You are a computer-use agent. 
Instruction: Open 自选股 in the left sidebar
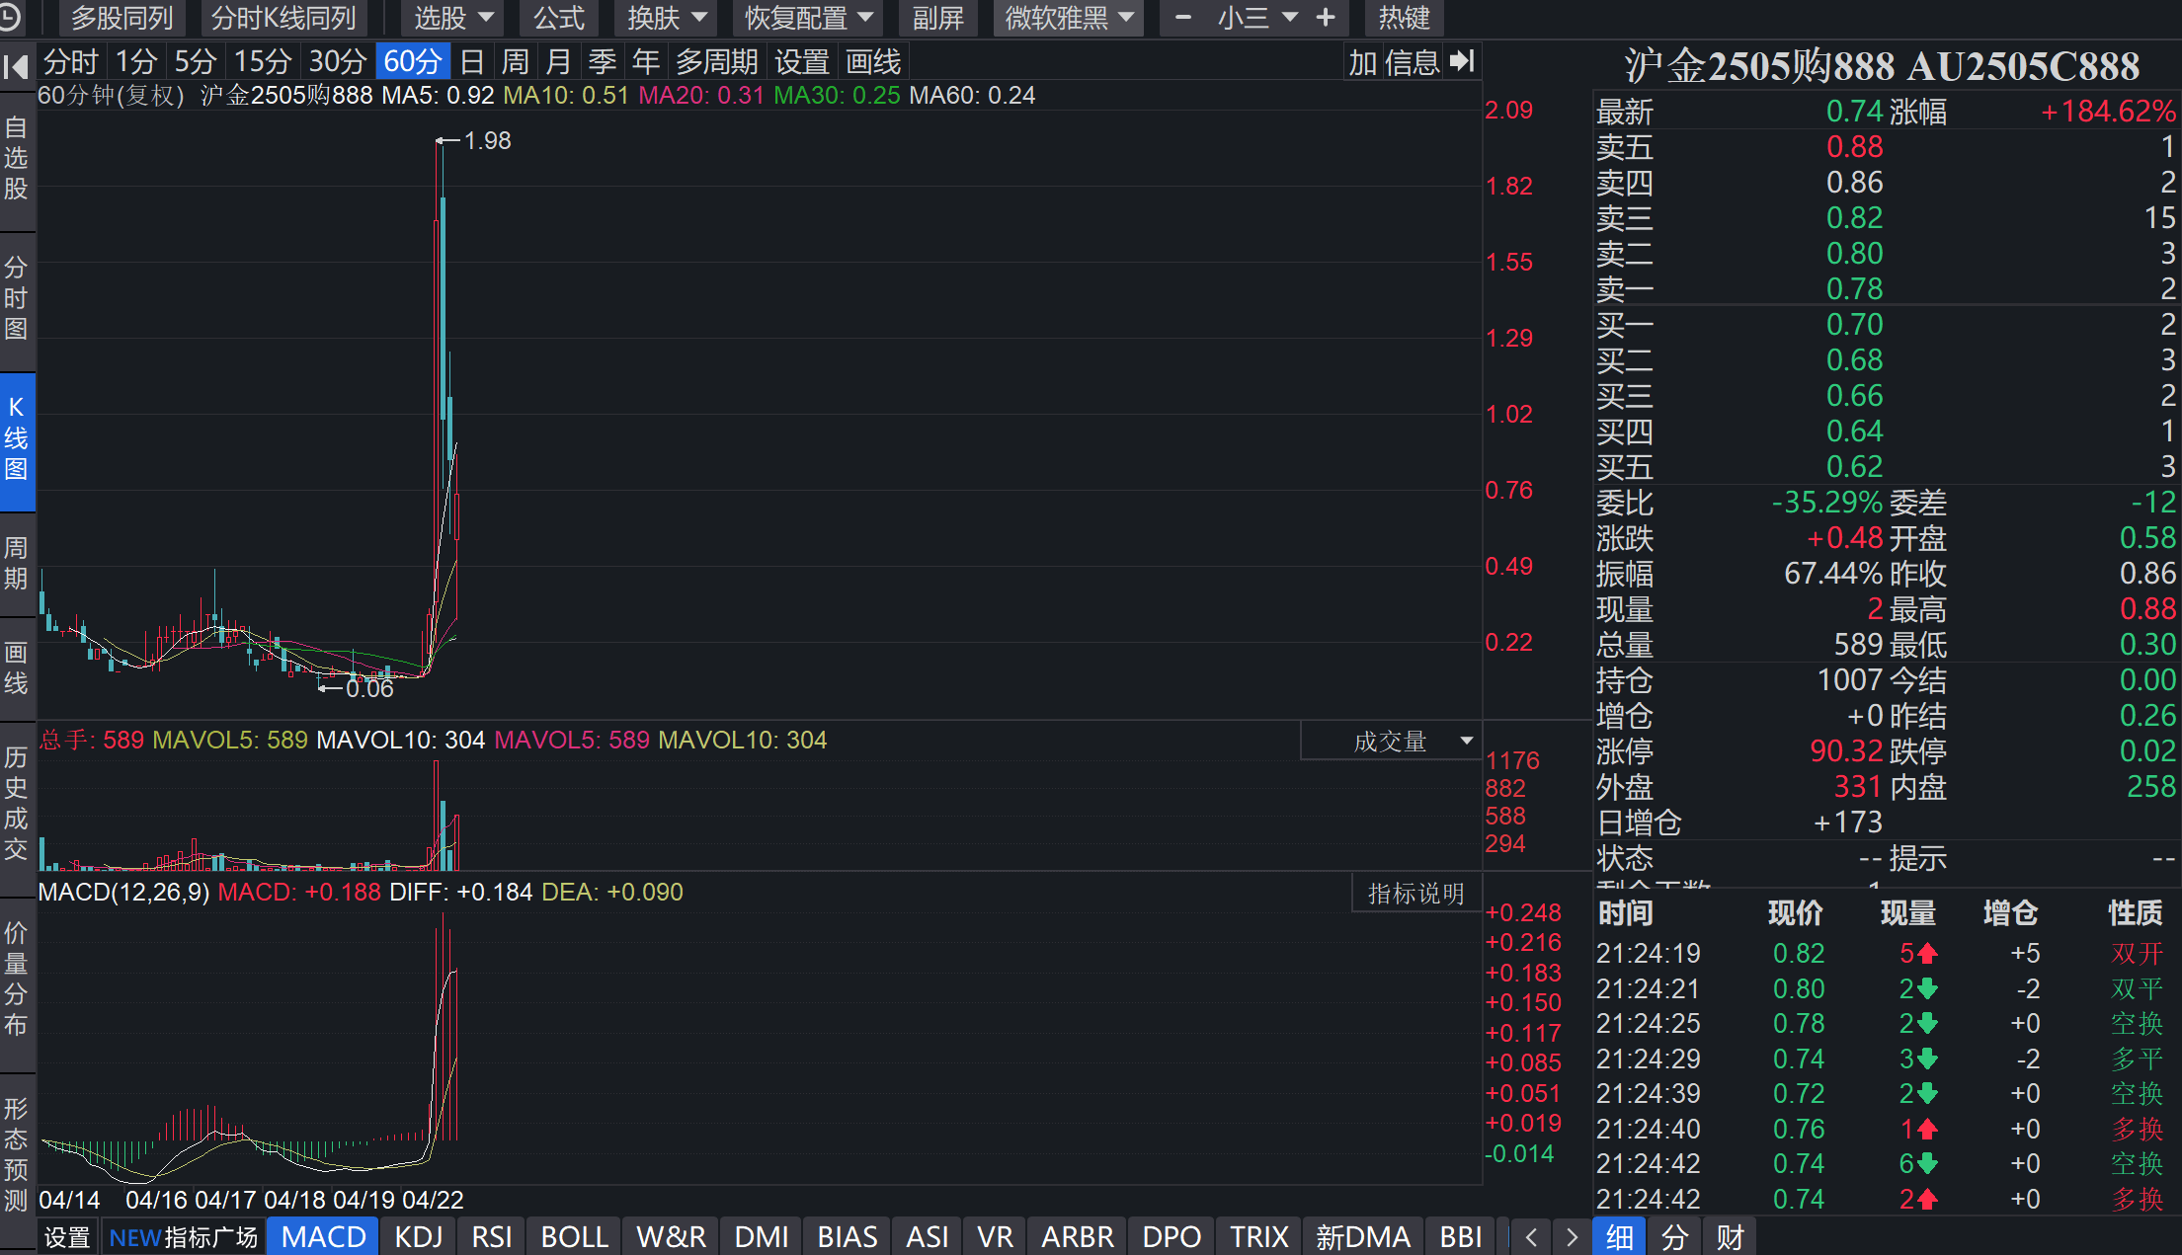(x=16, y=158)
